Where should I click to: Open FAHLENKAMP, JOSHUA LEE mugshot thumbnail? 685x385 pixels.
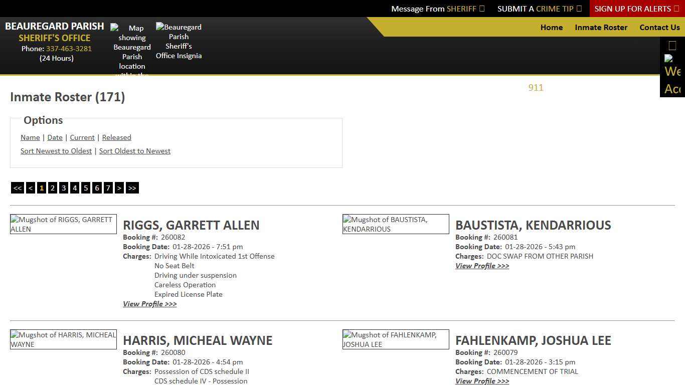(395, 339)
